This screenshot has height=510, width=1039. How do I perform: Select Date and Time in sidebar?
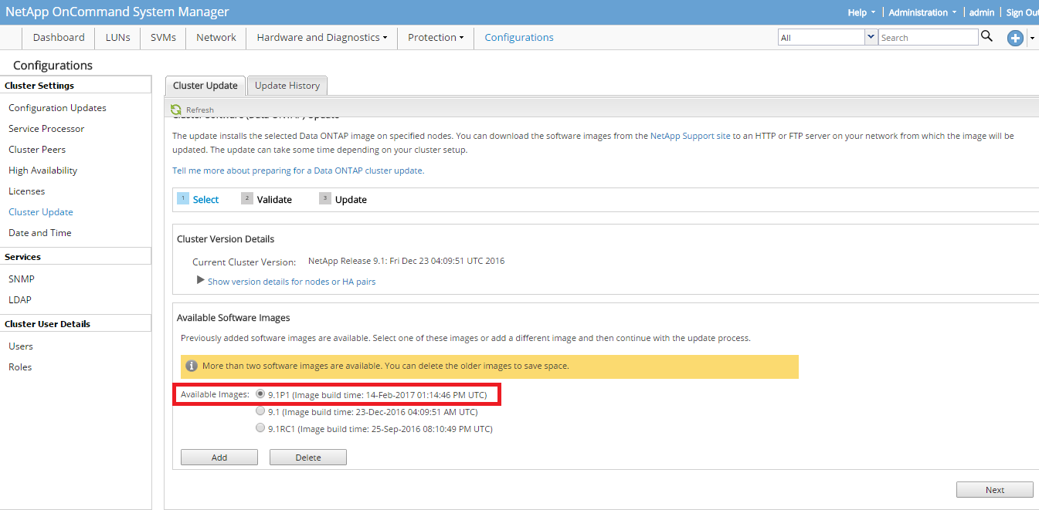(x=39, y=233)
